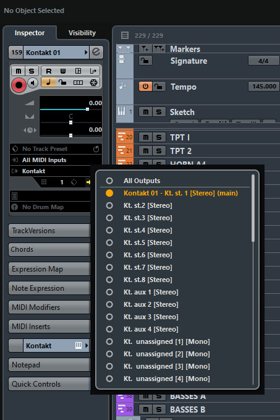Solo the Sketch track
The width and height of the screenshot is (280, 420).
coord(159,112)
